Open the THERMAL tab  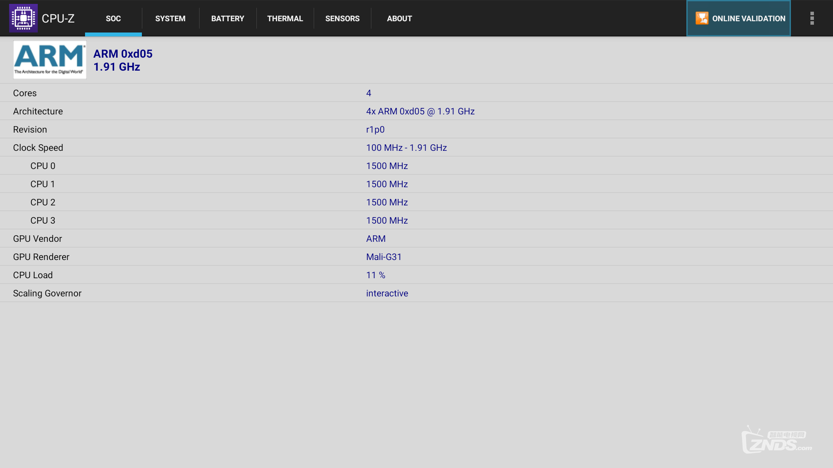coord(285,19)
